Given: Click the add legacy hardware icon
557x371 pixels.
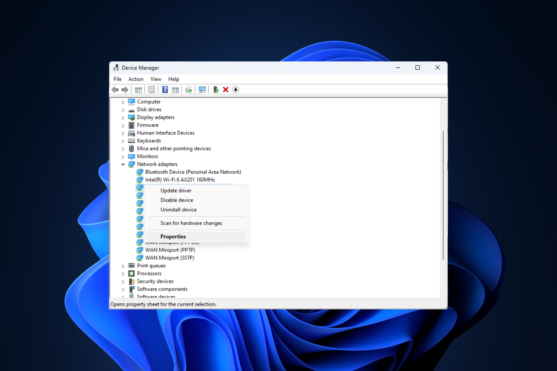Looking at the screenshot, I should pos(216,90).
